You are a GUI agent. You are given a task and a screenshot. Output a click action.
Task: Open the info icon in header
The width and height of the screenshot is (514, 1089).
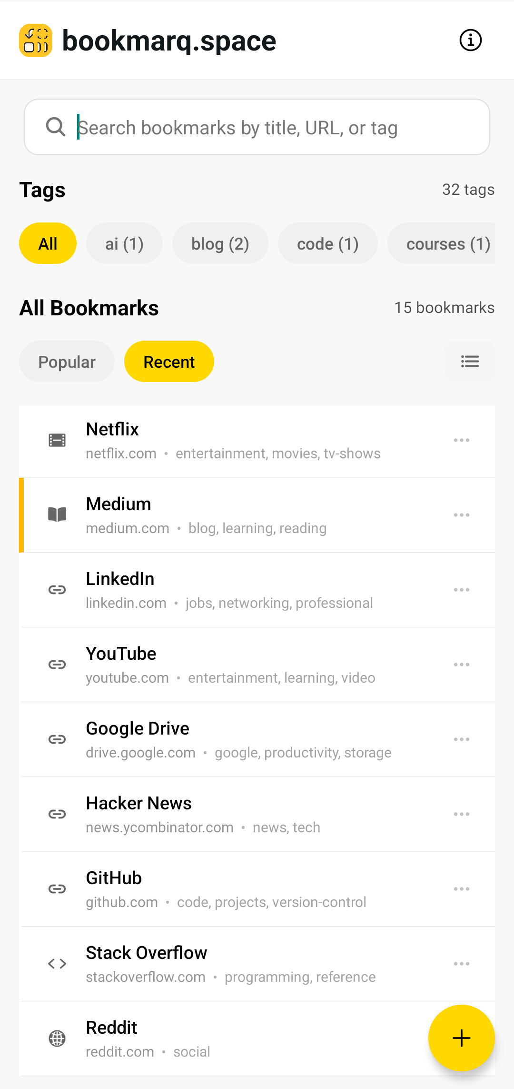pos(471,40)
